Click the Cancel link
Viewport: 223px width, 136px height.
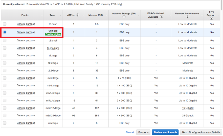tap(130, 132)
